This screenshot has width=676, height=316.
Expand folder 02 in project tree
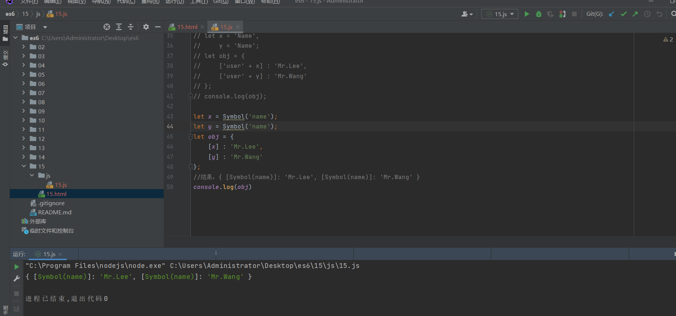(24, 47)
